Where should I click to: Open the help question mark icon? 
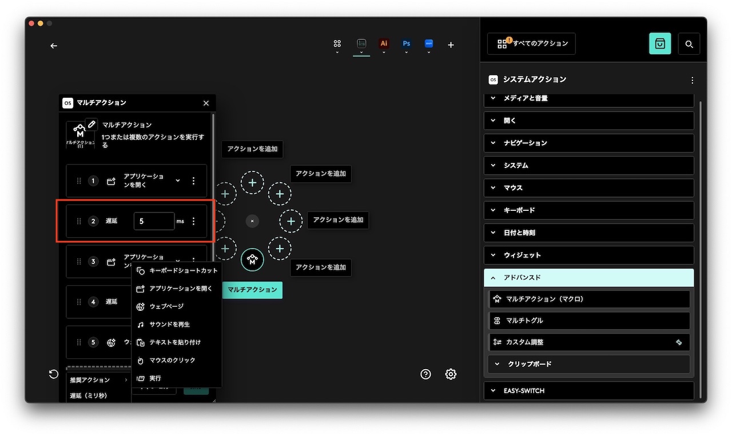[425, 374]
